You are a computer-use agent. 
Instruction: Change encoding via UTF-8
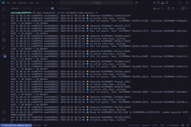(x=155, y=125)
